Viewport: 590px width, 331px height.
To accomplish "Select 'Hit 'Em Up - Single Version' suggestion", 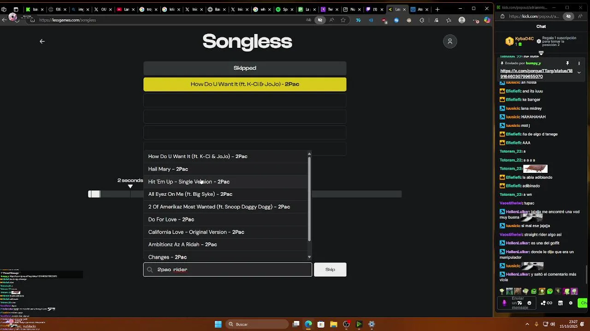I will pos(226,182).
